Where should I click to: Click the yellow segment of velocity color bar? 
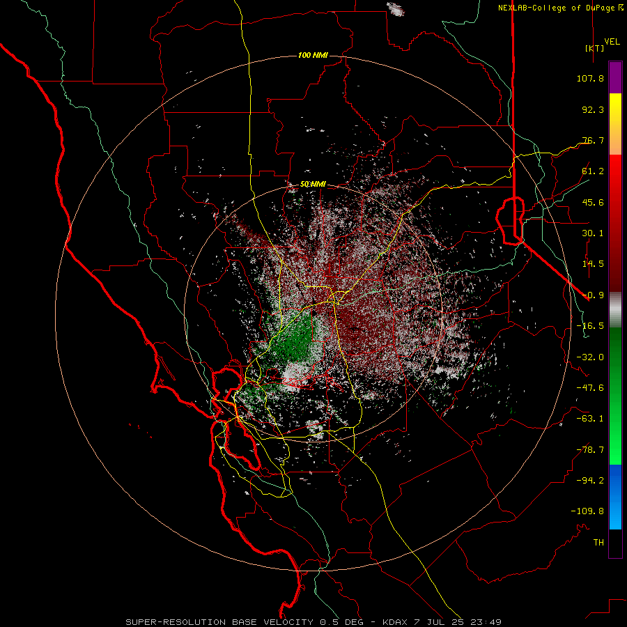point(615,124)
